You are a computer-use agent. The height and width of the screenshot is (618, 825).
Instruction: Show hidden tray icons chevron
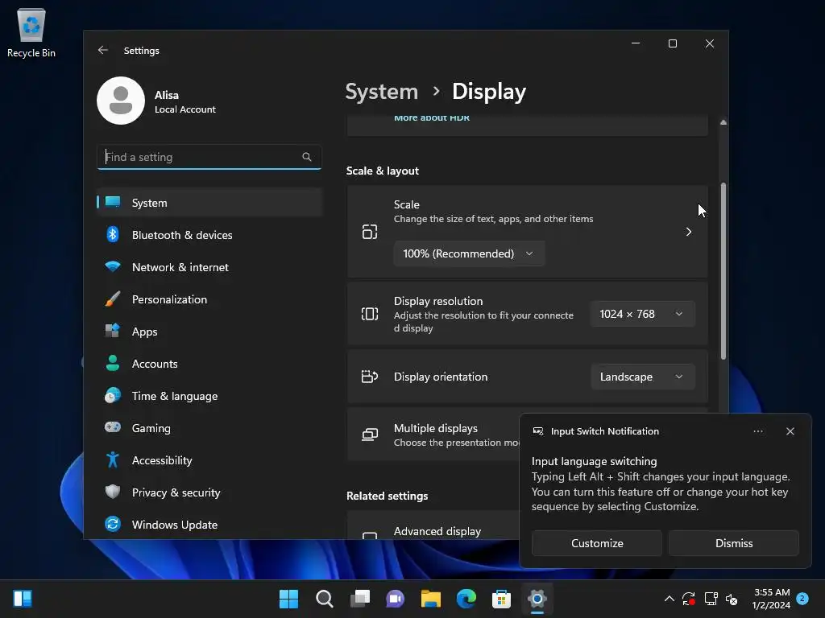(x=669, y=599)
